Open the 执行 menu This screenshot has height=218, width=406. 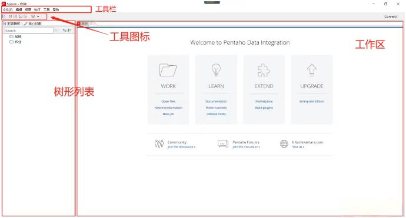point(37,9)
